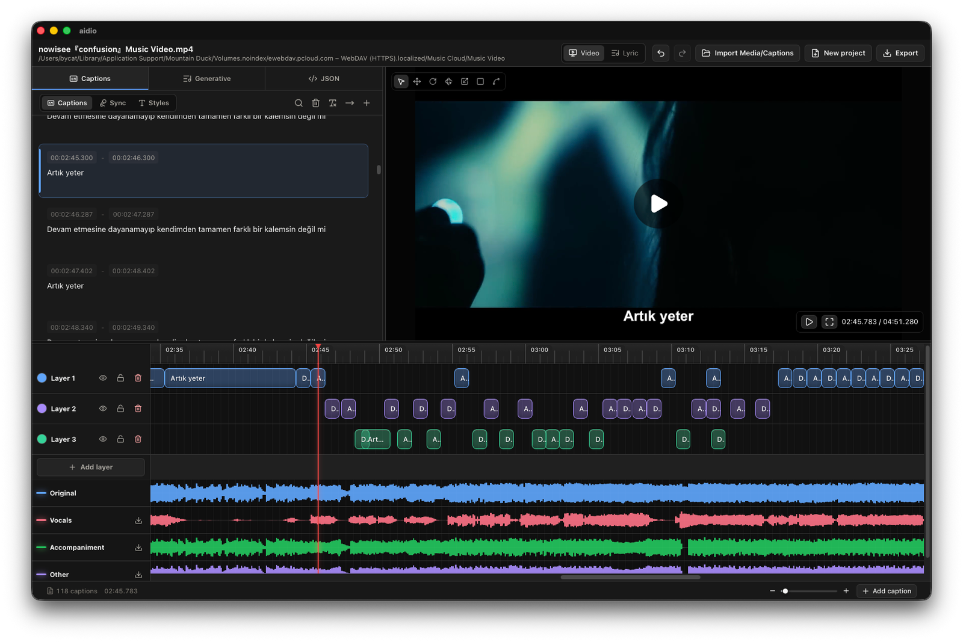963x642 pixels.
Task: Open the Sync sub-tab
Action: [x=113, y=103]
